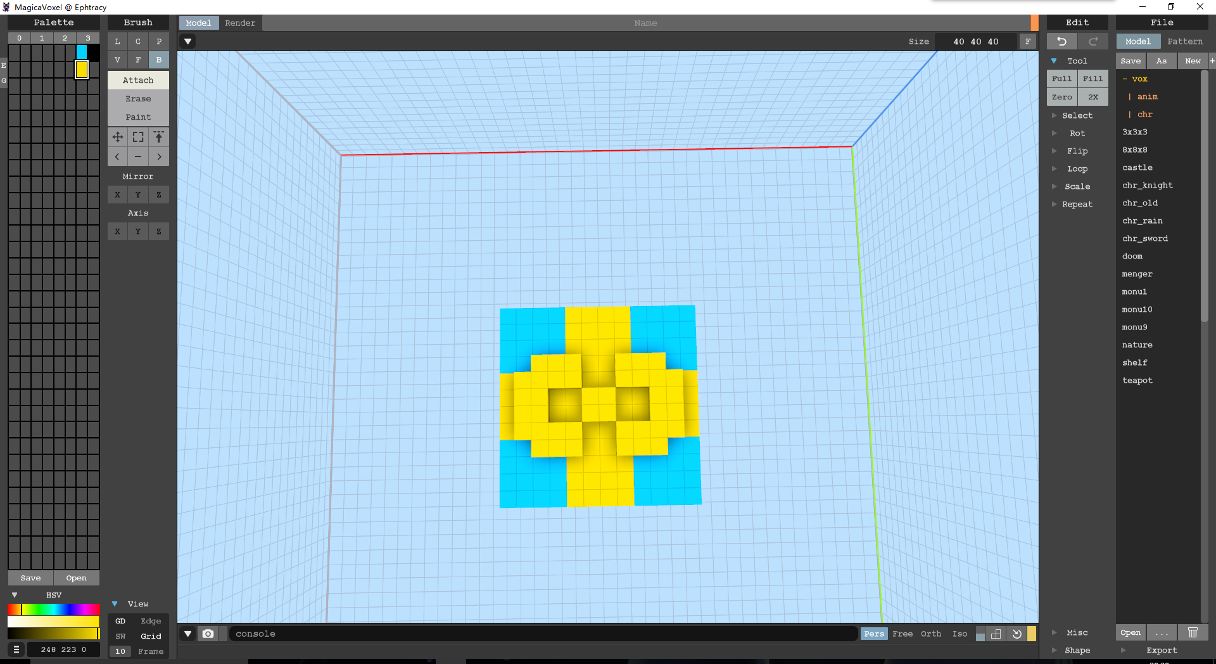This screenshot has height=664, width=1216.
Task: Create New model in File panel
Action: point(1193,61)
